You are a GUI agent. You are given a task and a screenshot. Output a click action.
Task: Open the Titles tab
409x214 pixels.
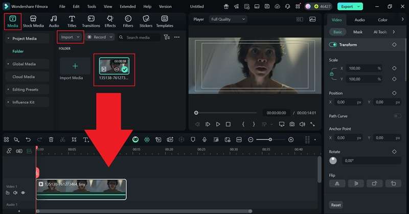coord(72,21)
